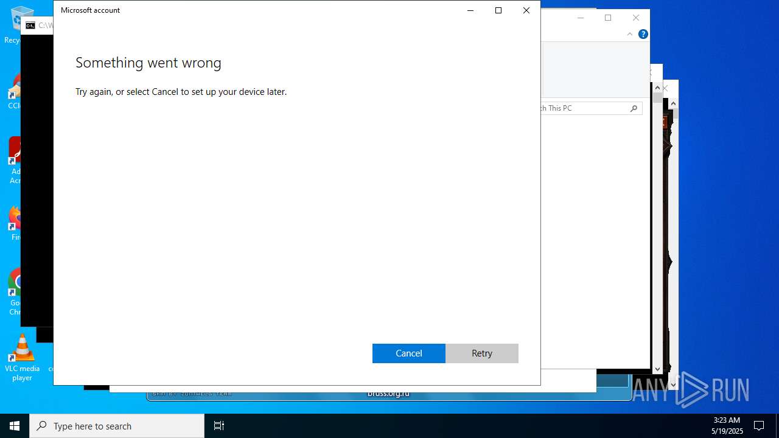Launch Firefox desktop shortcut
This screenshot has height=438, width=779.
[x=15, y=223]
